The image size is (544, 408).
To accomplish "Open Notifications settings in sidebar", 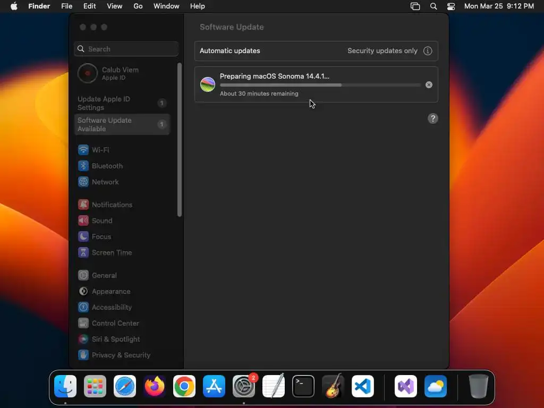I will click(122, 205).
